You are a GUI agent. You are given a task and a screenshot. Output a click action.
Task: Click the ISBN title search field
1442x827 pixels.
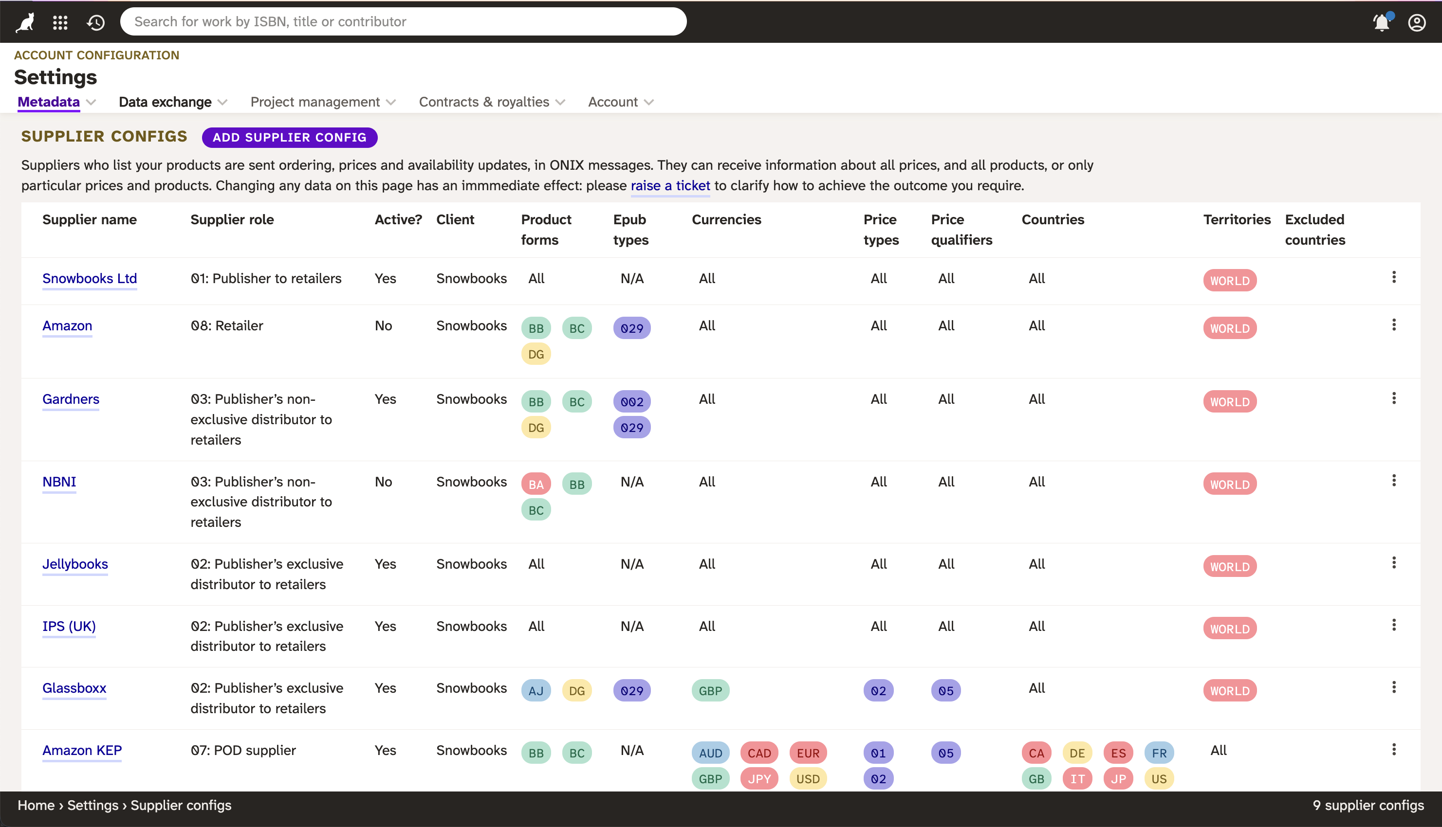pos(403,21)
